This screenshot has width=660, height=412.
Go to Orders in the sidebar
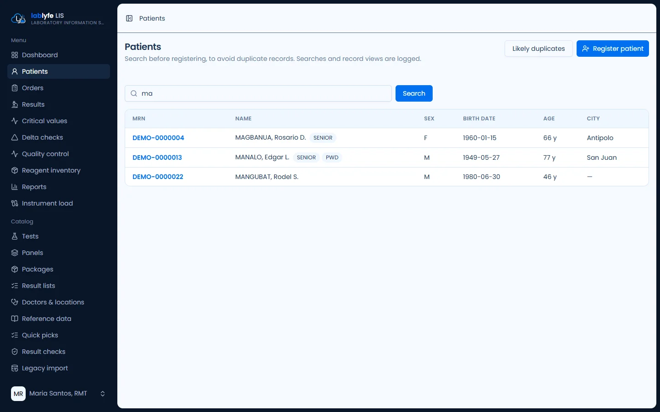click(x=59, y=88)
